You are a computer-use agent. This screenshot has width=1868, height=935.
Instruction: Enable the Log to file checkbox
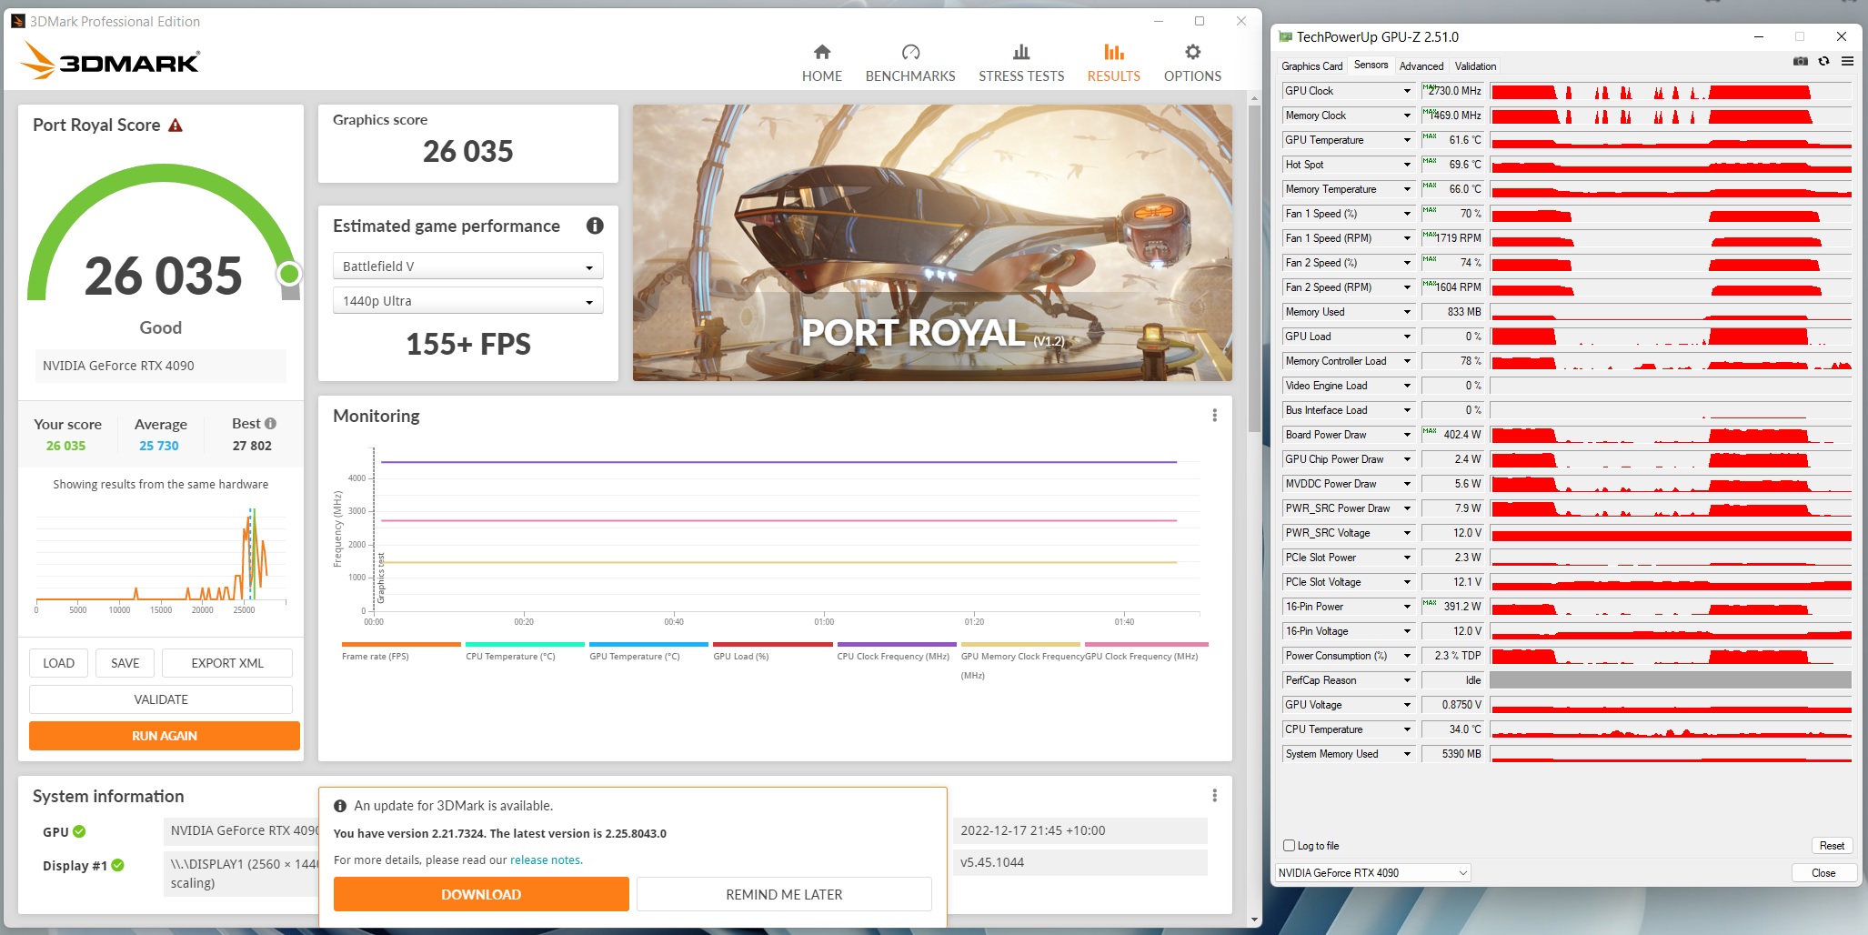tap(1289, 846)
